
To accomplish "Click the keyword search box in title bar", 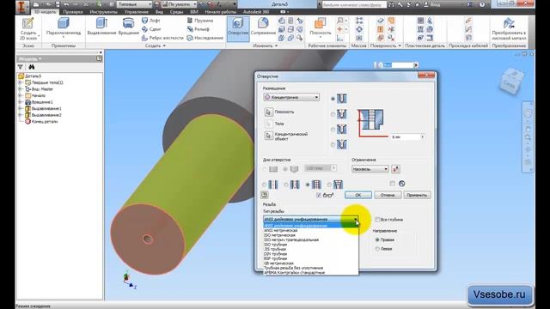I will pos(354,4).
